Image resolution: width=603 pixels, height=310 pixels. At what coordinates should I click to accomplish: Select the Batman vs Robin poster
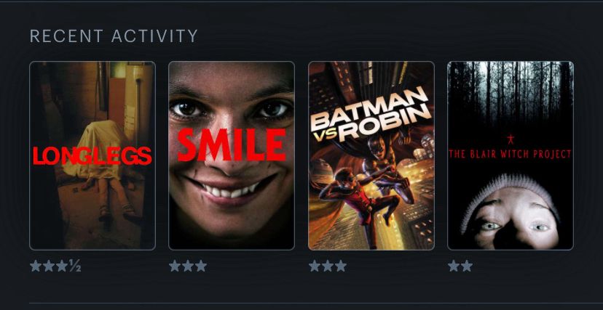click(371, 155)
